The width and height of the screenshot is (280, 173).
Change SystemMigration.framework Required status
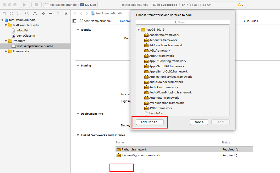pyautogui.click(x=237, y=155)
